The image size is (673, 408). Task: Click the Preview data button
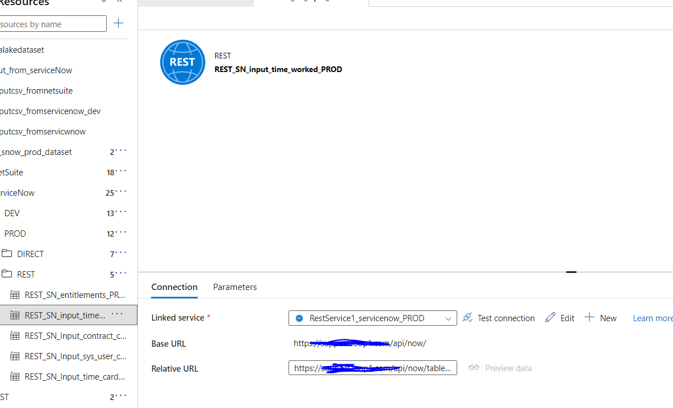[x=500, y=368]
